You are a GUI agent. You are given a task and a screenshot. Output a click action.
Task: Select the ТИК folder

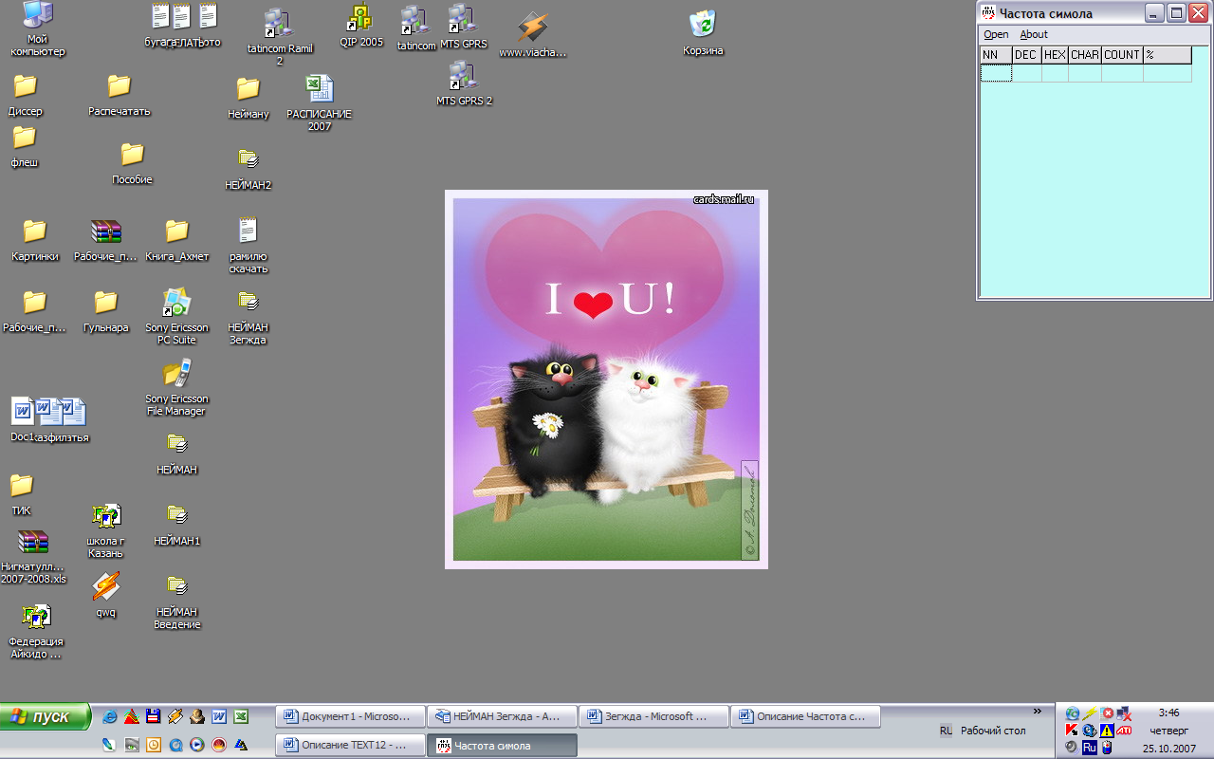pyautogui.click(x=22, y=494)
